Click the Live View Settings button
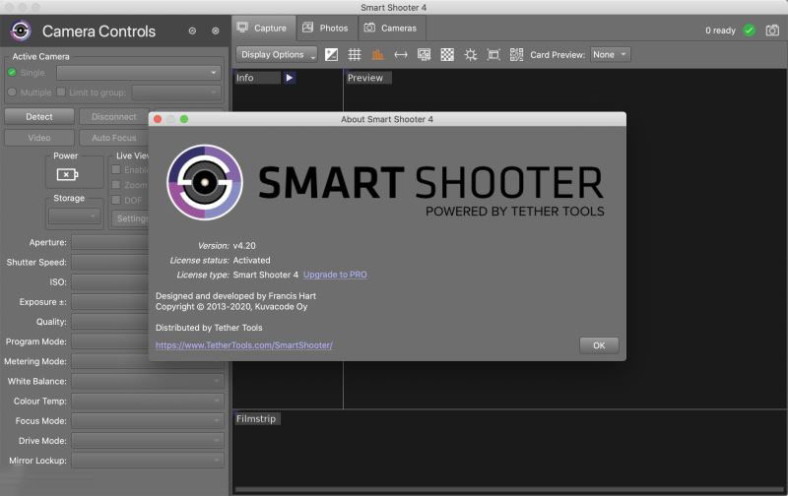Screen dimensions: 788x496 coord(130,218)
